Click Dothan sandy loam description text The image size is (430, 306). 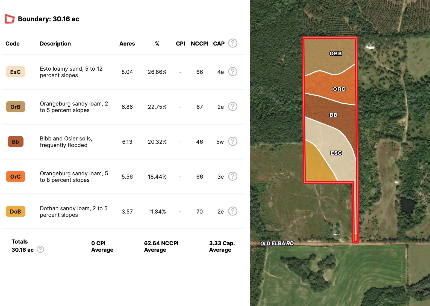(x=73, y=212)
